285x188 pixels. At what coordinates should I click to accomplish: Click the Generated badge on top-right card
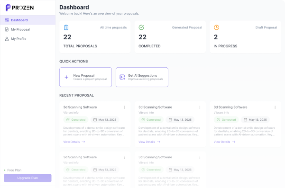(226, 120)
